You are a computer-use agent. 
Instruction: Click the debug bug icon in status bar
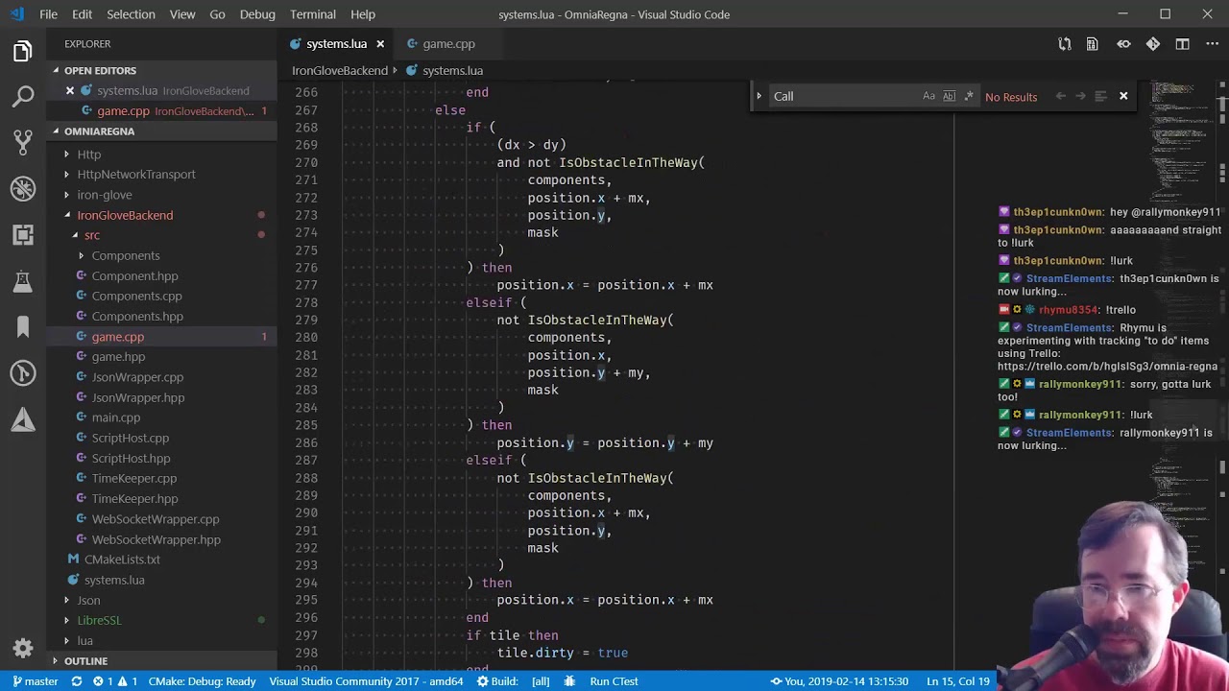[569, 681]
